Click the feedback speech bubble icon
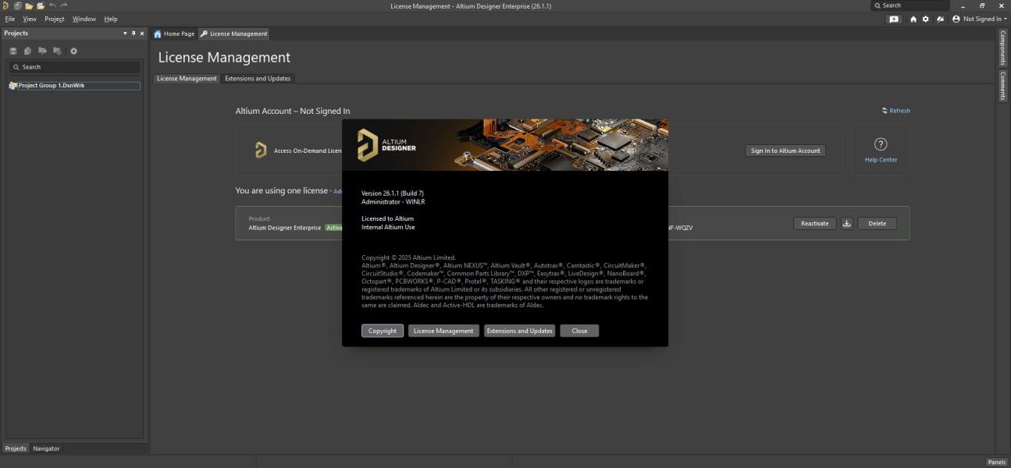Viewport: 1011px width, 468px height. [x=894, y=19]
